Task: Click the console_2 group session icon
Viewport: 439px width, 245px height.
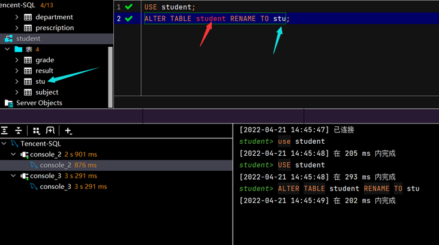Action: click(25, 155)
